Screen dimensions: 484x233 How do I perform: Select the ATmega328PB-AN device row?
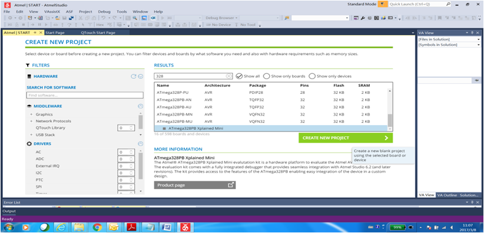[x=271, y=100]
